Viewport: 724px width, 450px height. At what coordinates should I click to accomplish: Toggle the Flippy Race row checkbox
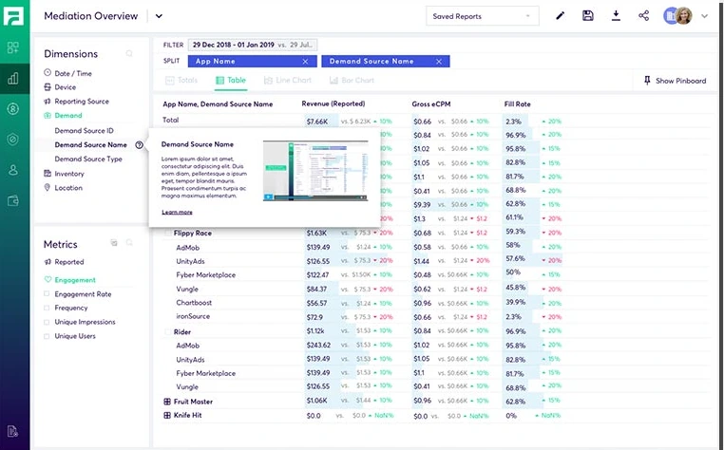(167, 234)
